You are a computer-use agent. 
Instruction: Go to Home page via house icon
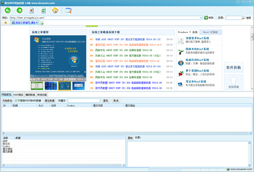tap(55, 10)
